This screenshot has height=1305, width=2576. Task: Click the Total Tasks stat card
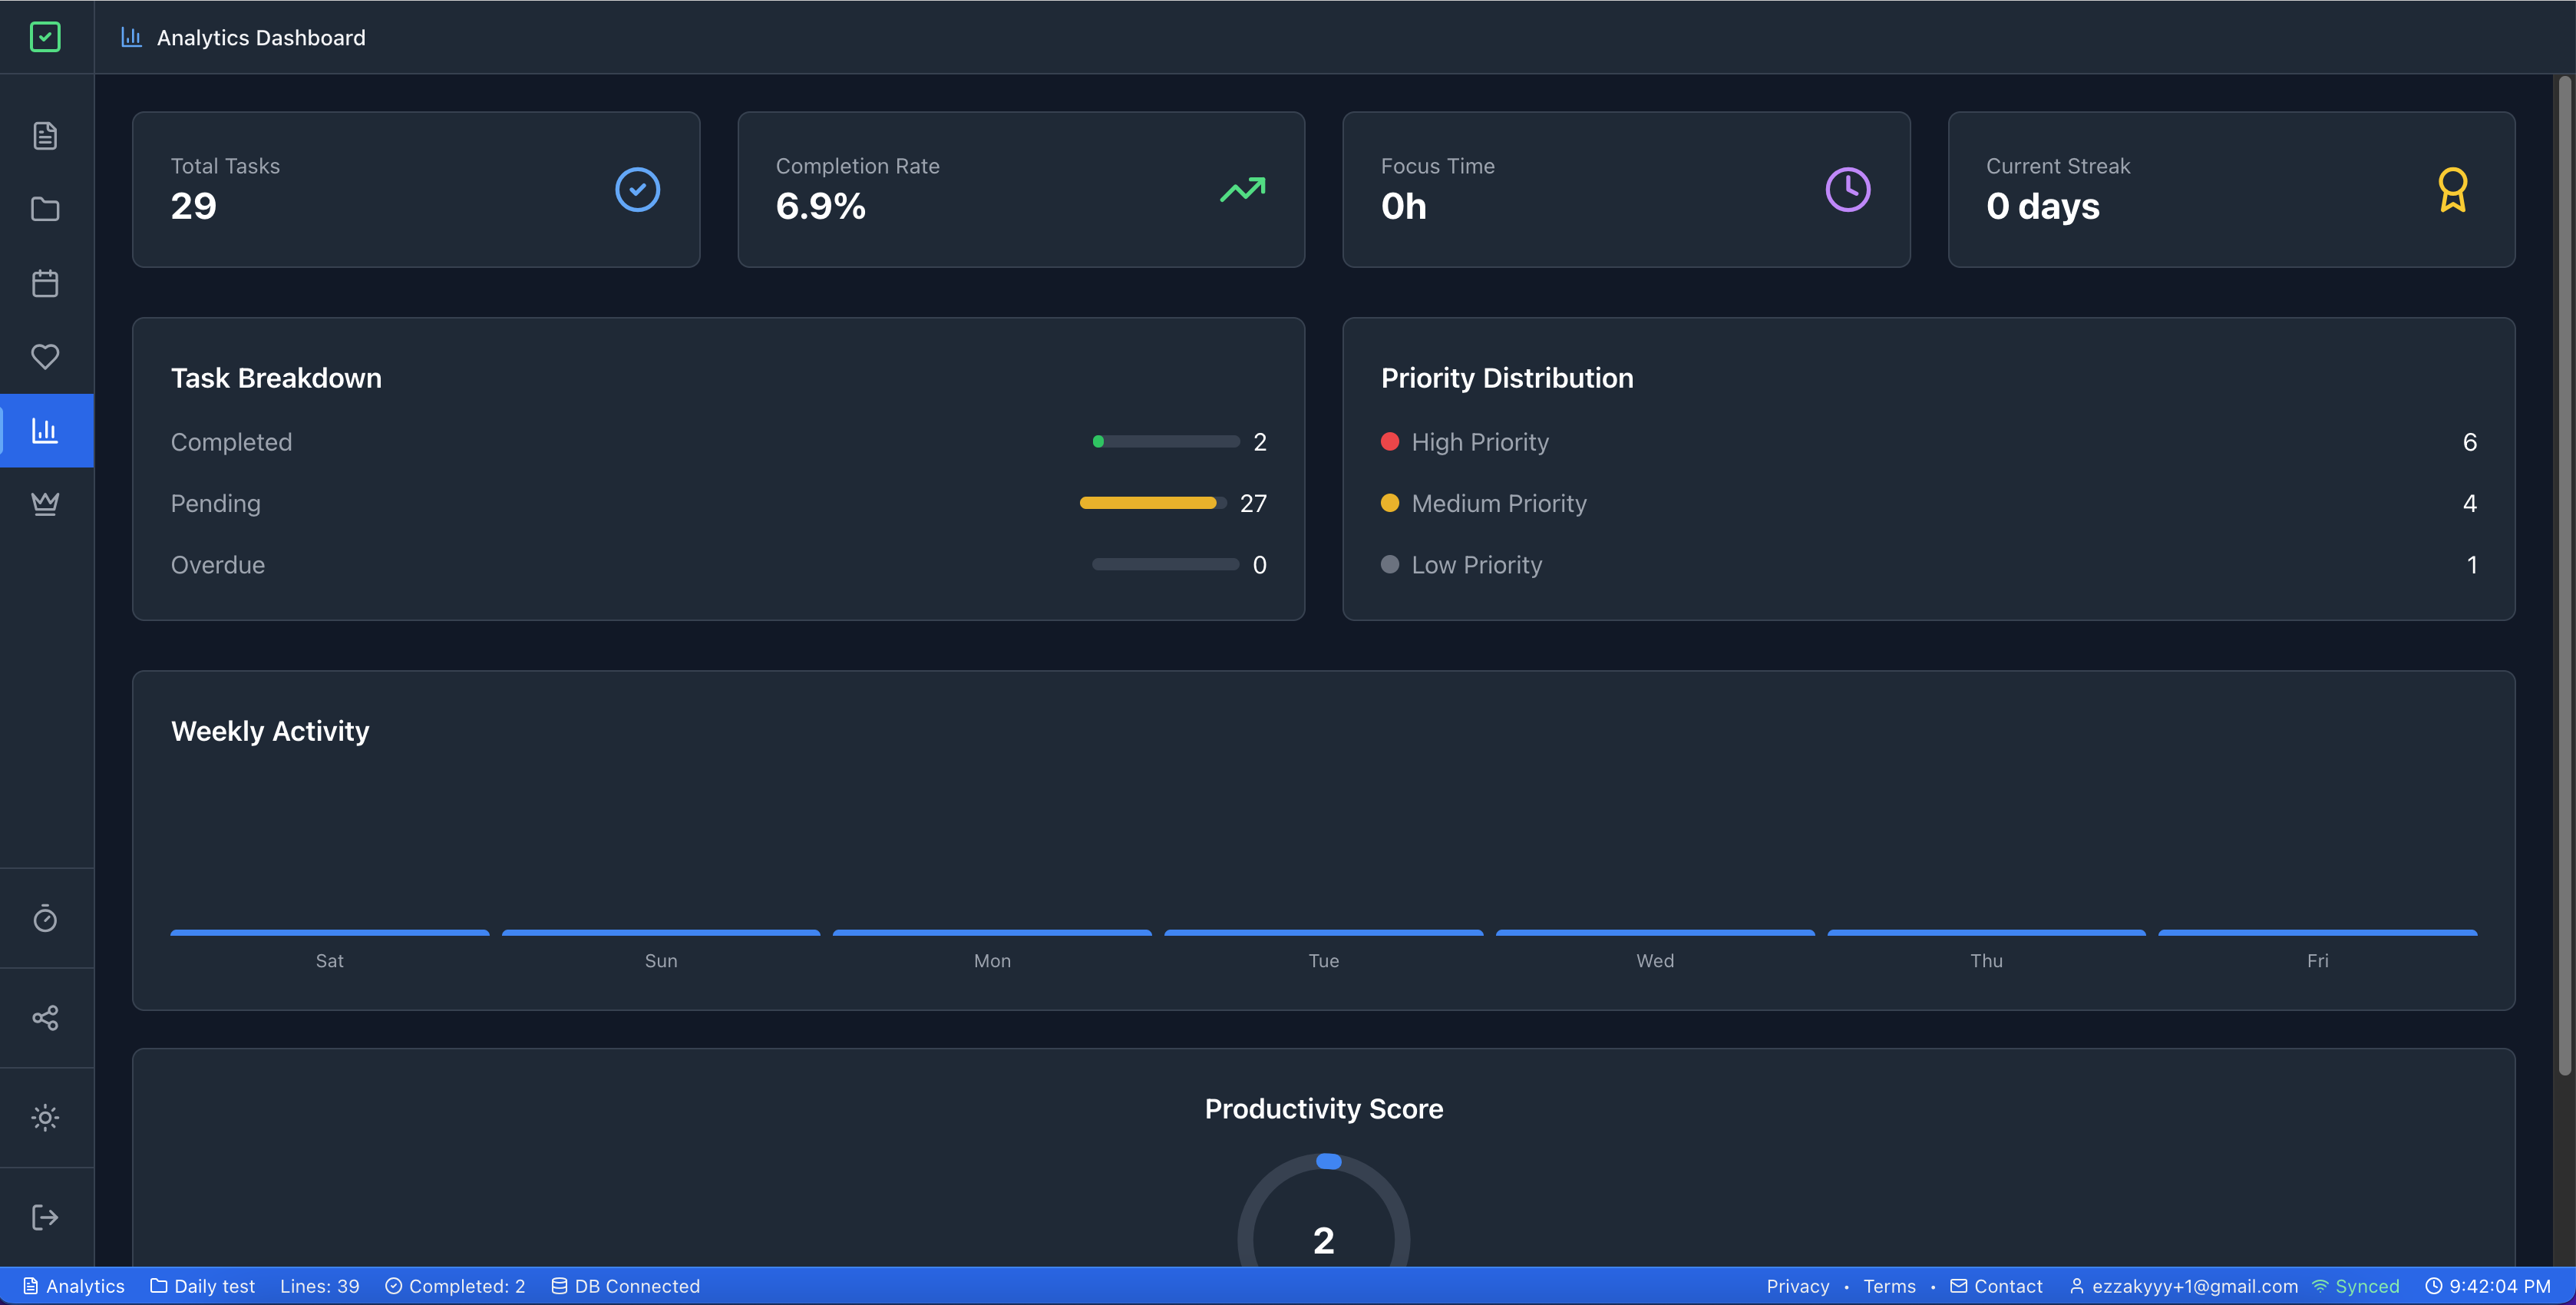(416, 189)
